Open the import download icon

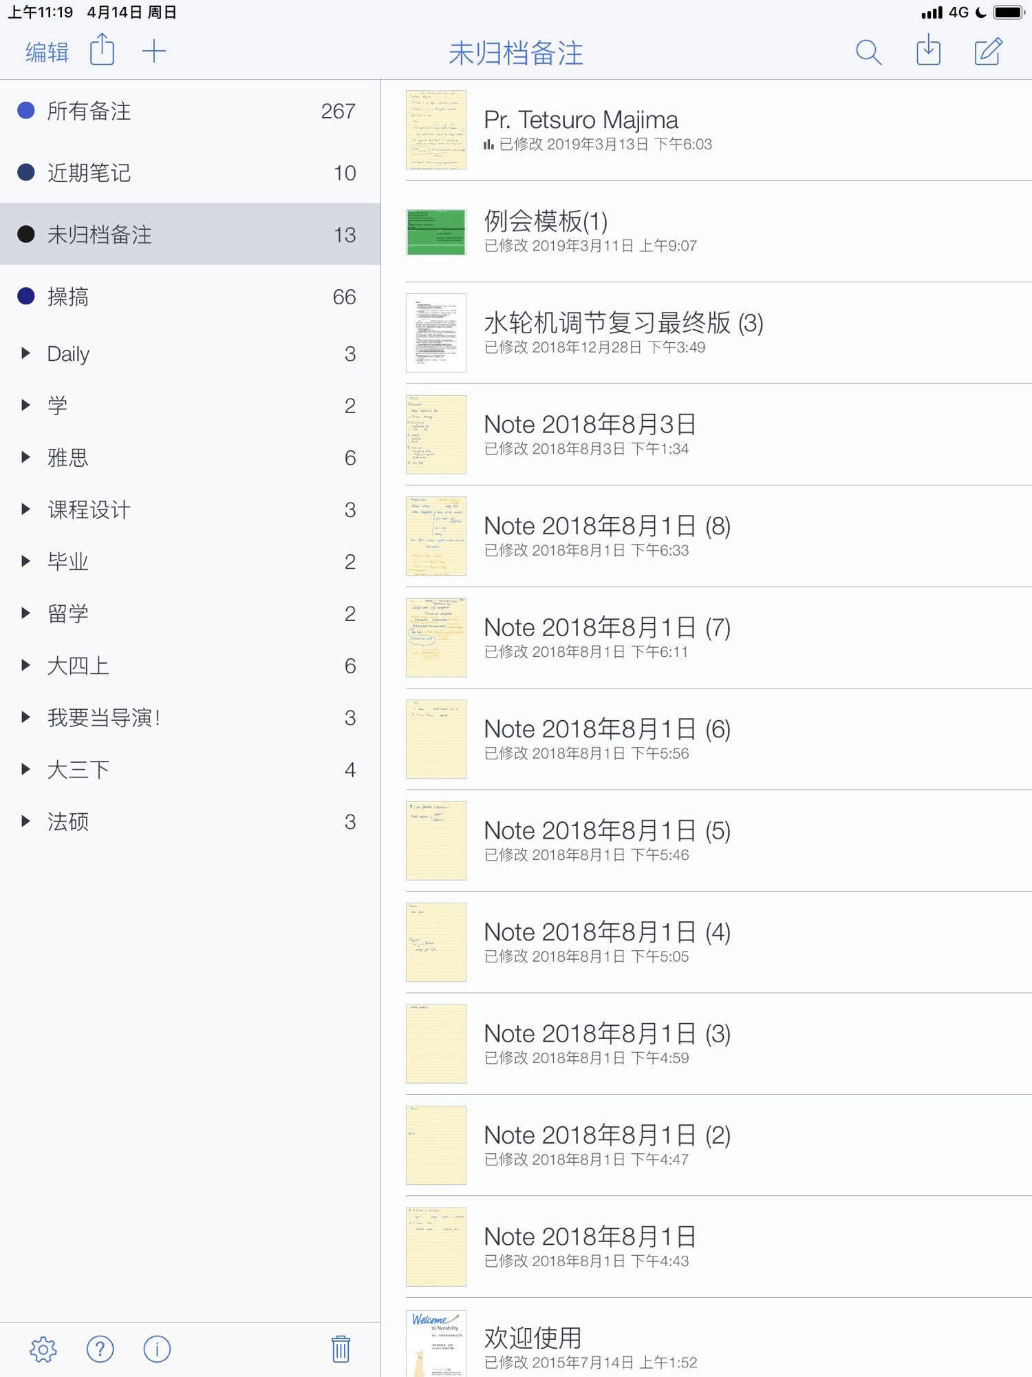[x=928, y=51]
